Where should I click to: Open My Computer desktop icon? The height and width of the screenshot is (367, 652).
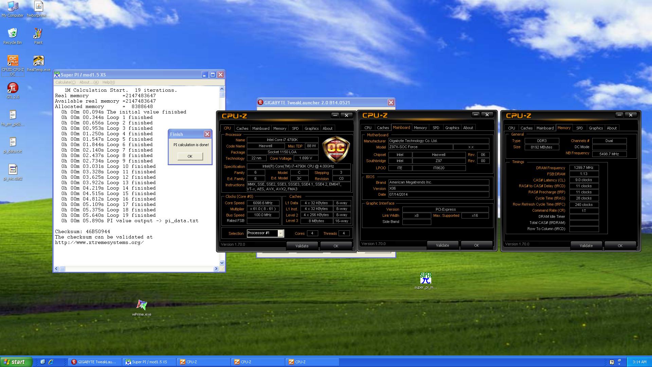tap(13, 9)
